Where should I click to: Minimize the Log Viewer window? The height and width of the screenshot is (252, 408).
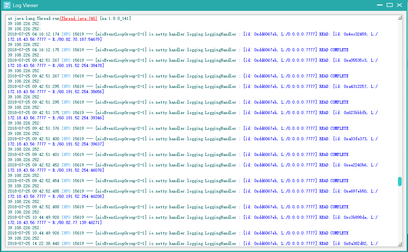(380, 5)
